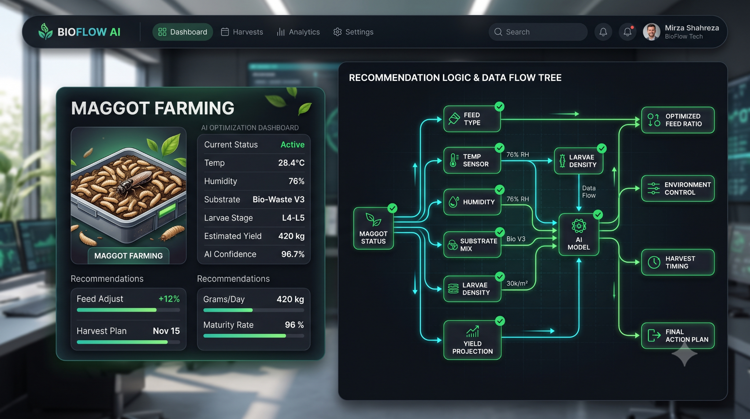Toggle the Humidity node checkmark

(500, 190)
